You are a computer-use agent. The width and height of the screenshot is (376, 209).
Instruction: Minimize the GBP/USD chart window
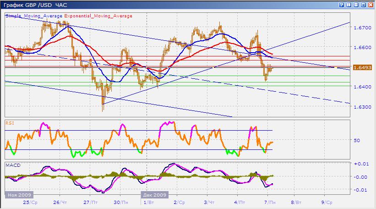tap(356, 5)
